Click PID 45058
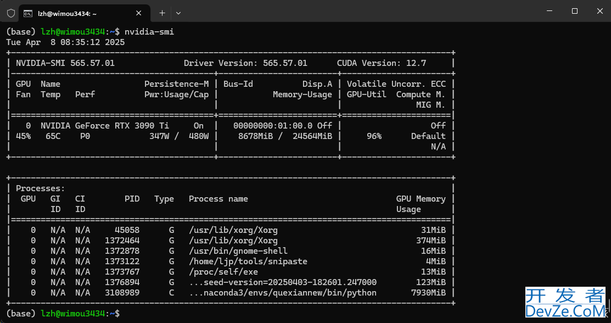Image resolution: width=611 pixels, height=323 pixels. coord(127,230)
